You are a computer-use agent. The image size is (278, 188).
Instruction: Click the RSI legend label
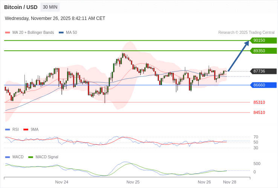click(x=15, y=130)
